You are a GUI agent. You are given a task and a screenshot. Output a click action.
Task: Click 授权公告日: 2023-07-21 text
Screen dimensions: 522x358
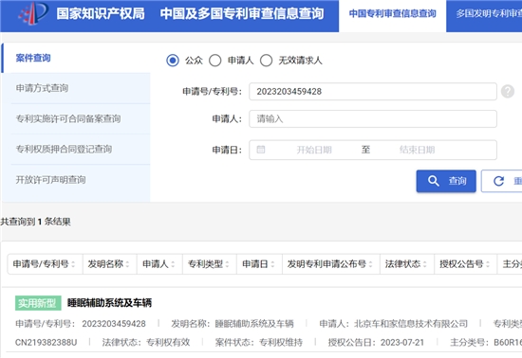376,342
